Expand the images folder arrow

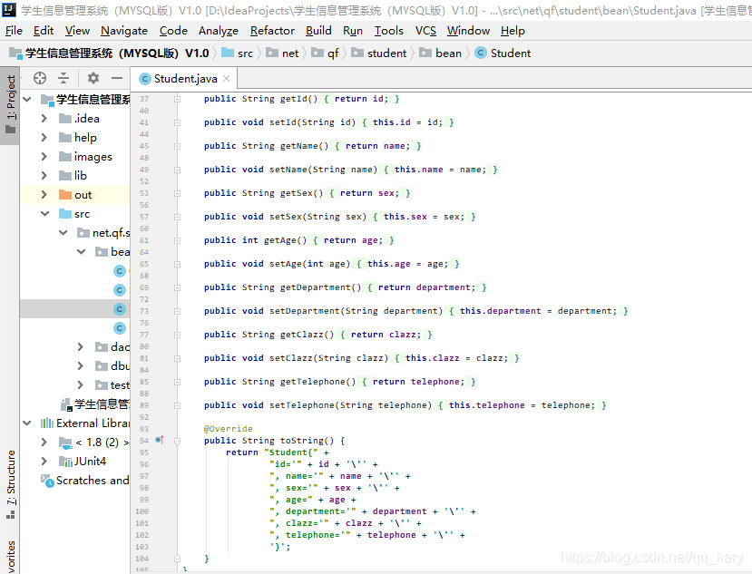(44, 157)
